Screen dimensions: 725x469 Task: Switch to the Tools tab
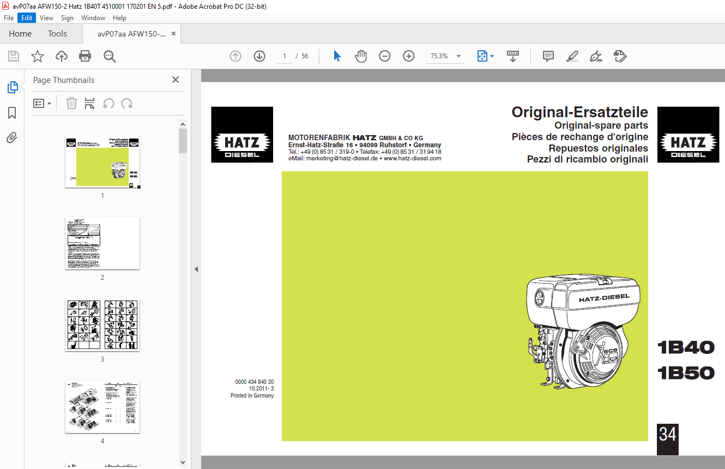click(x=57, y=34)
